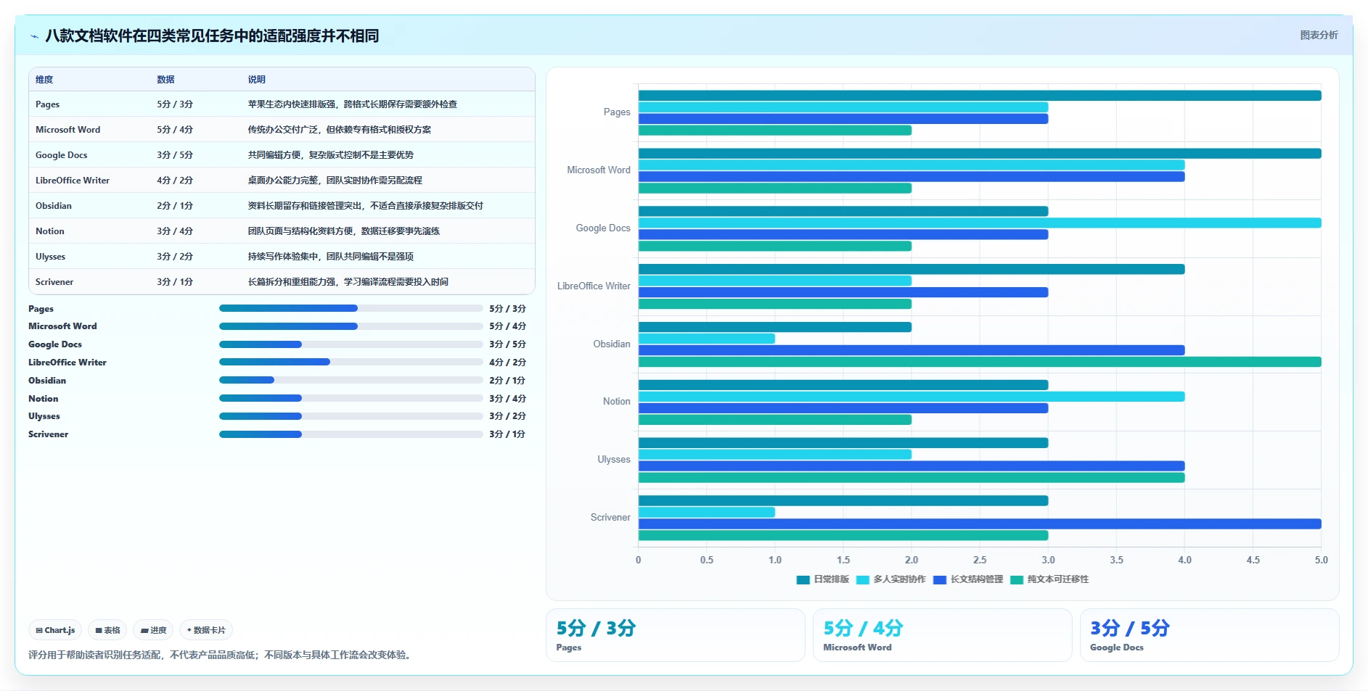Click the Pages label on the chart axis

tap(617, 112)
